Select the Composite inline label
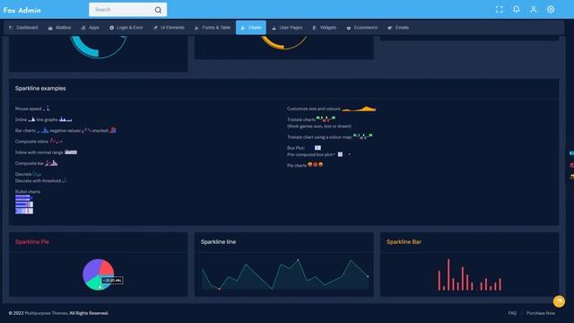Viewport: 574px width, 323px height. point(31,142)
